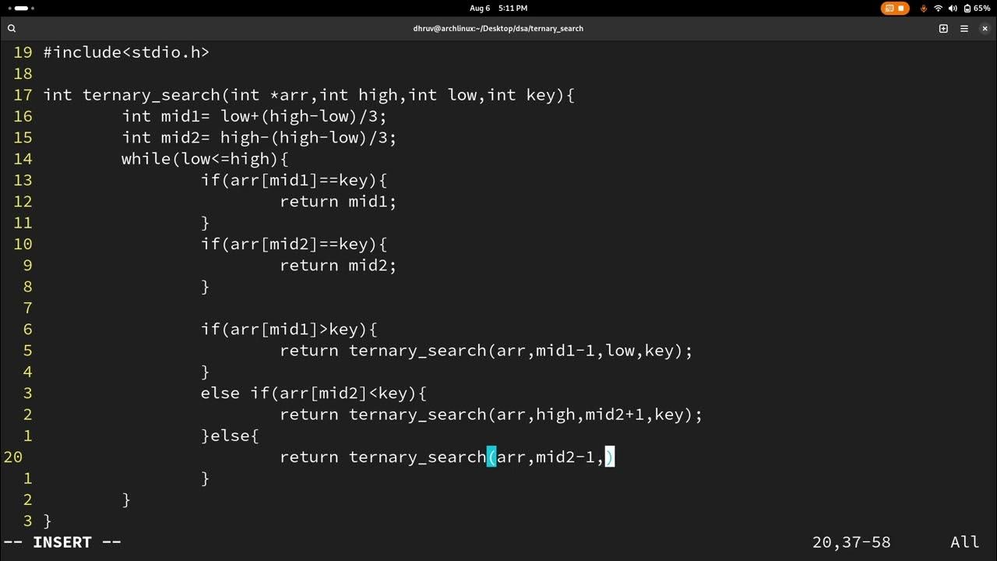Screen dimensions: 997x561
Task: Click the 'else if(arr[mid2]<key){' line
Action: point(313,393)
